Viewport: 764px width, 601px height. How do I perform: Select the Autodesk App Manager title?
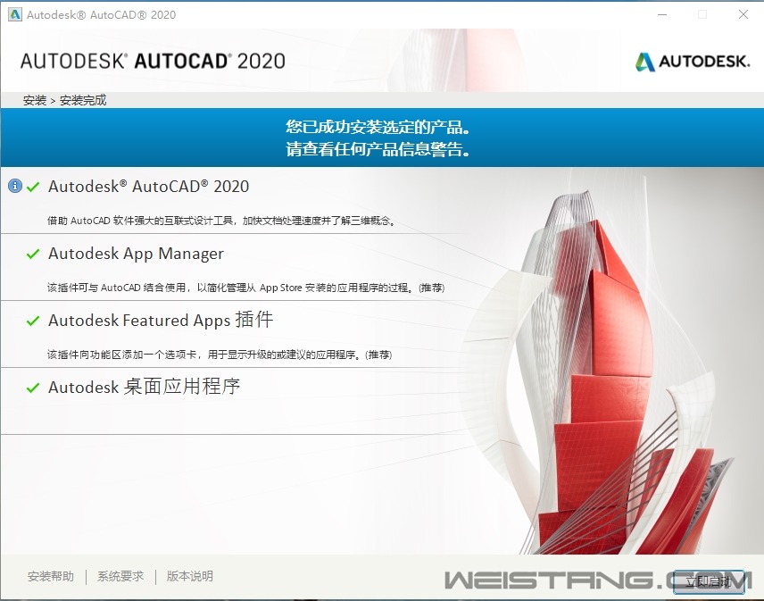click(136, 254)
